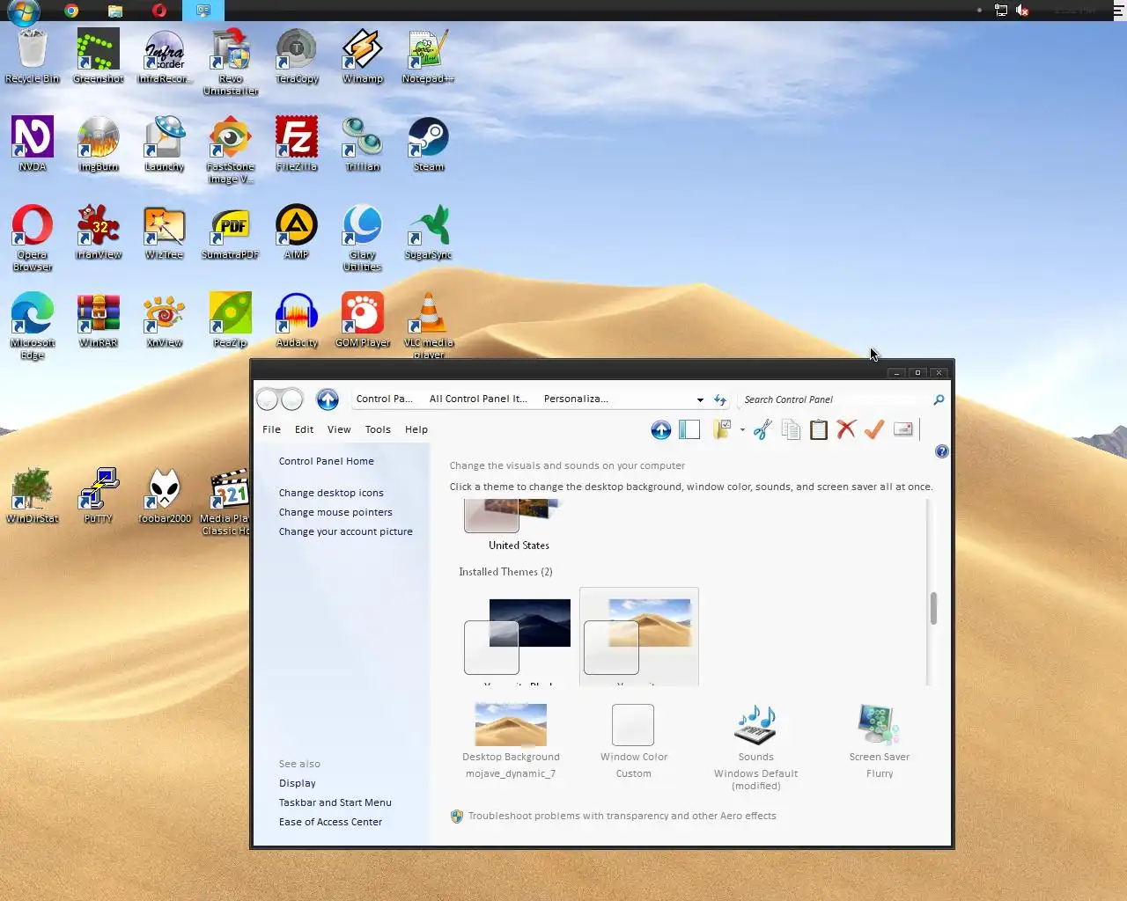Select the desert dune day theme thumbnail
Screen dimensions: 1127x901
[x=638, y=635]
